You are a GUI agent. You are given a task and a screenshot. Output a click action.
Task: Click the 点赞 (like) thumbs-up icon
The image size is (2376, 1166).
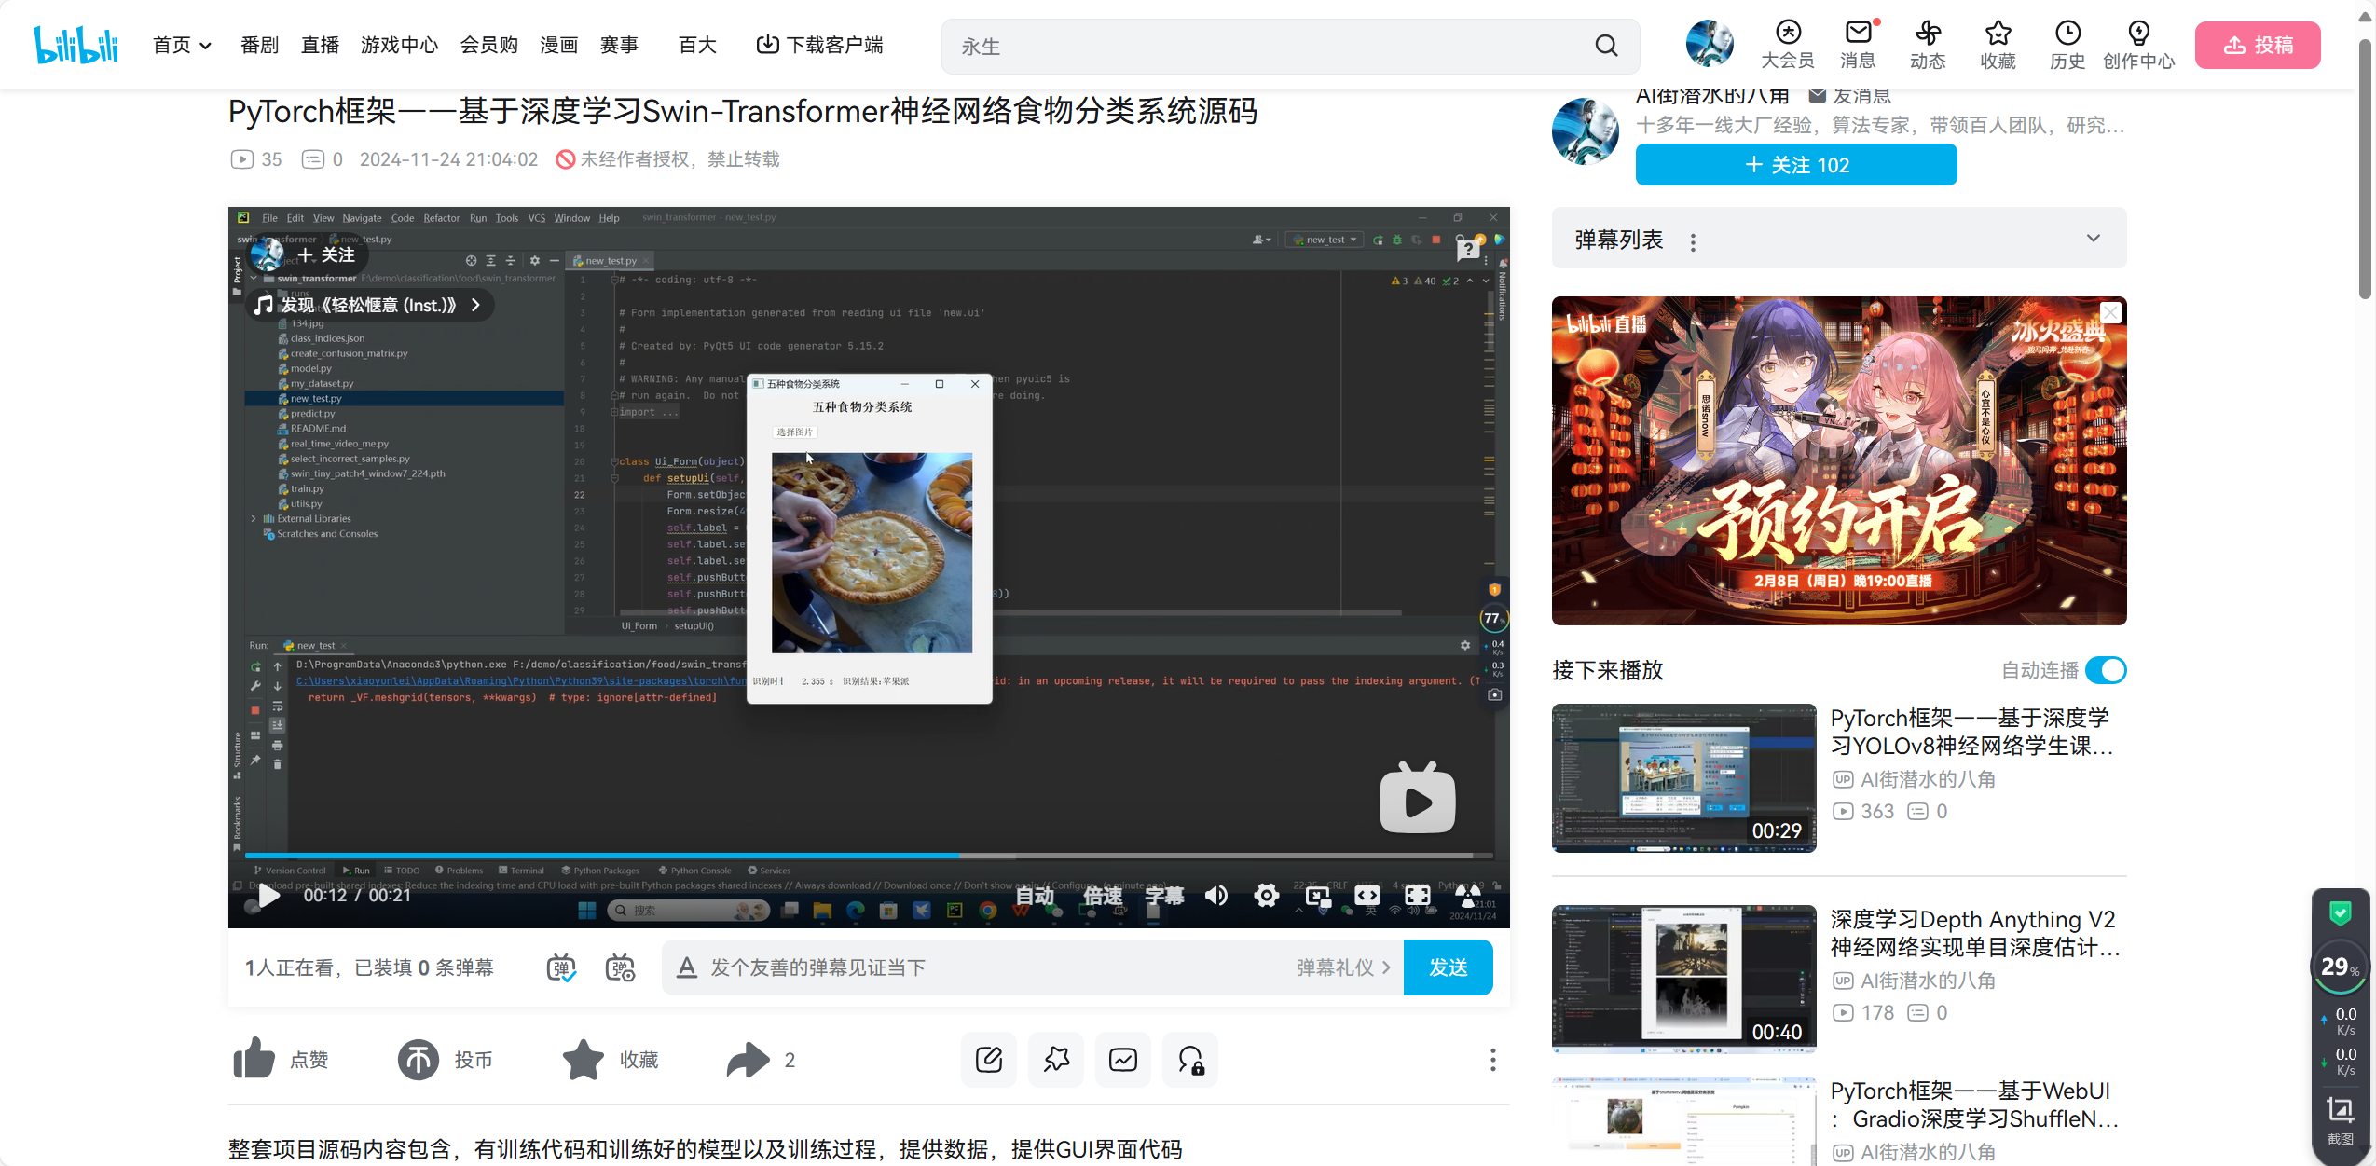(x=254, y=1059)
